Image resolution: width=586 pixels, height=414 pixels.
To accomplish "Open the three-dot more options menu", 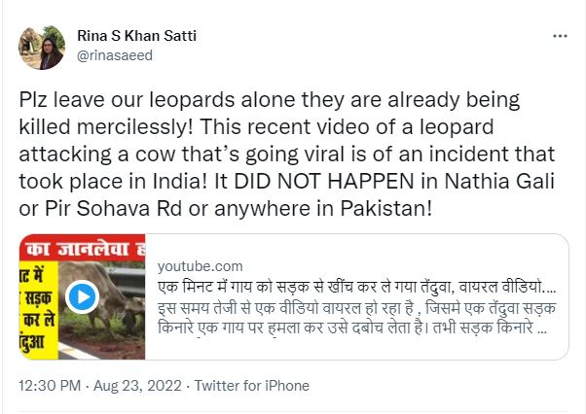I will point(560,36).
